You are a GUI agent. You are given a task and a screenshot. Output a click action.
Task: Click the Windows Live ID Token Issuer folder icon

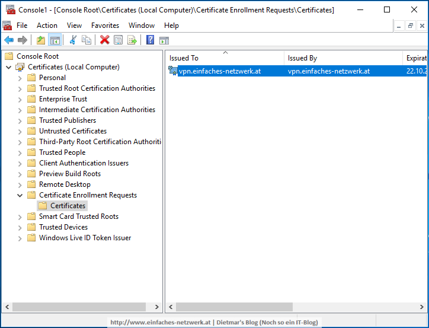click(x=31, y=238)
